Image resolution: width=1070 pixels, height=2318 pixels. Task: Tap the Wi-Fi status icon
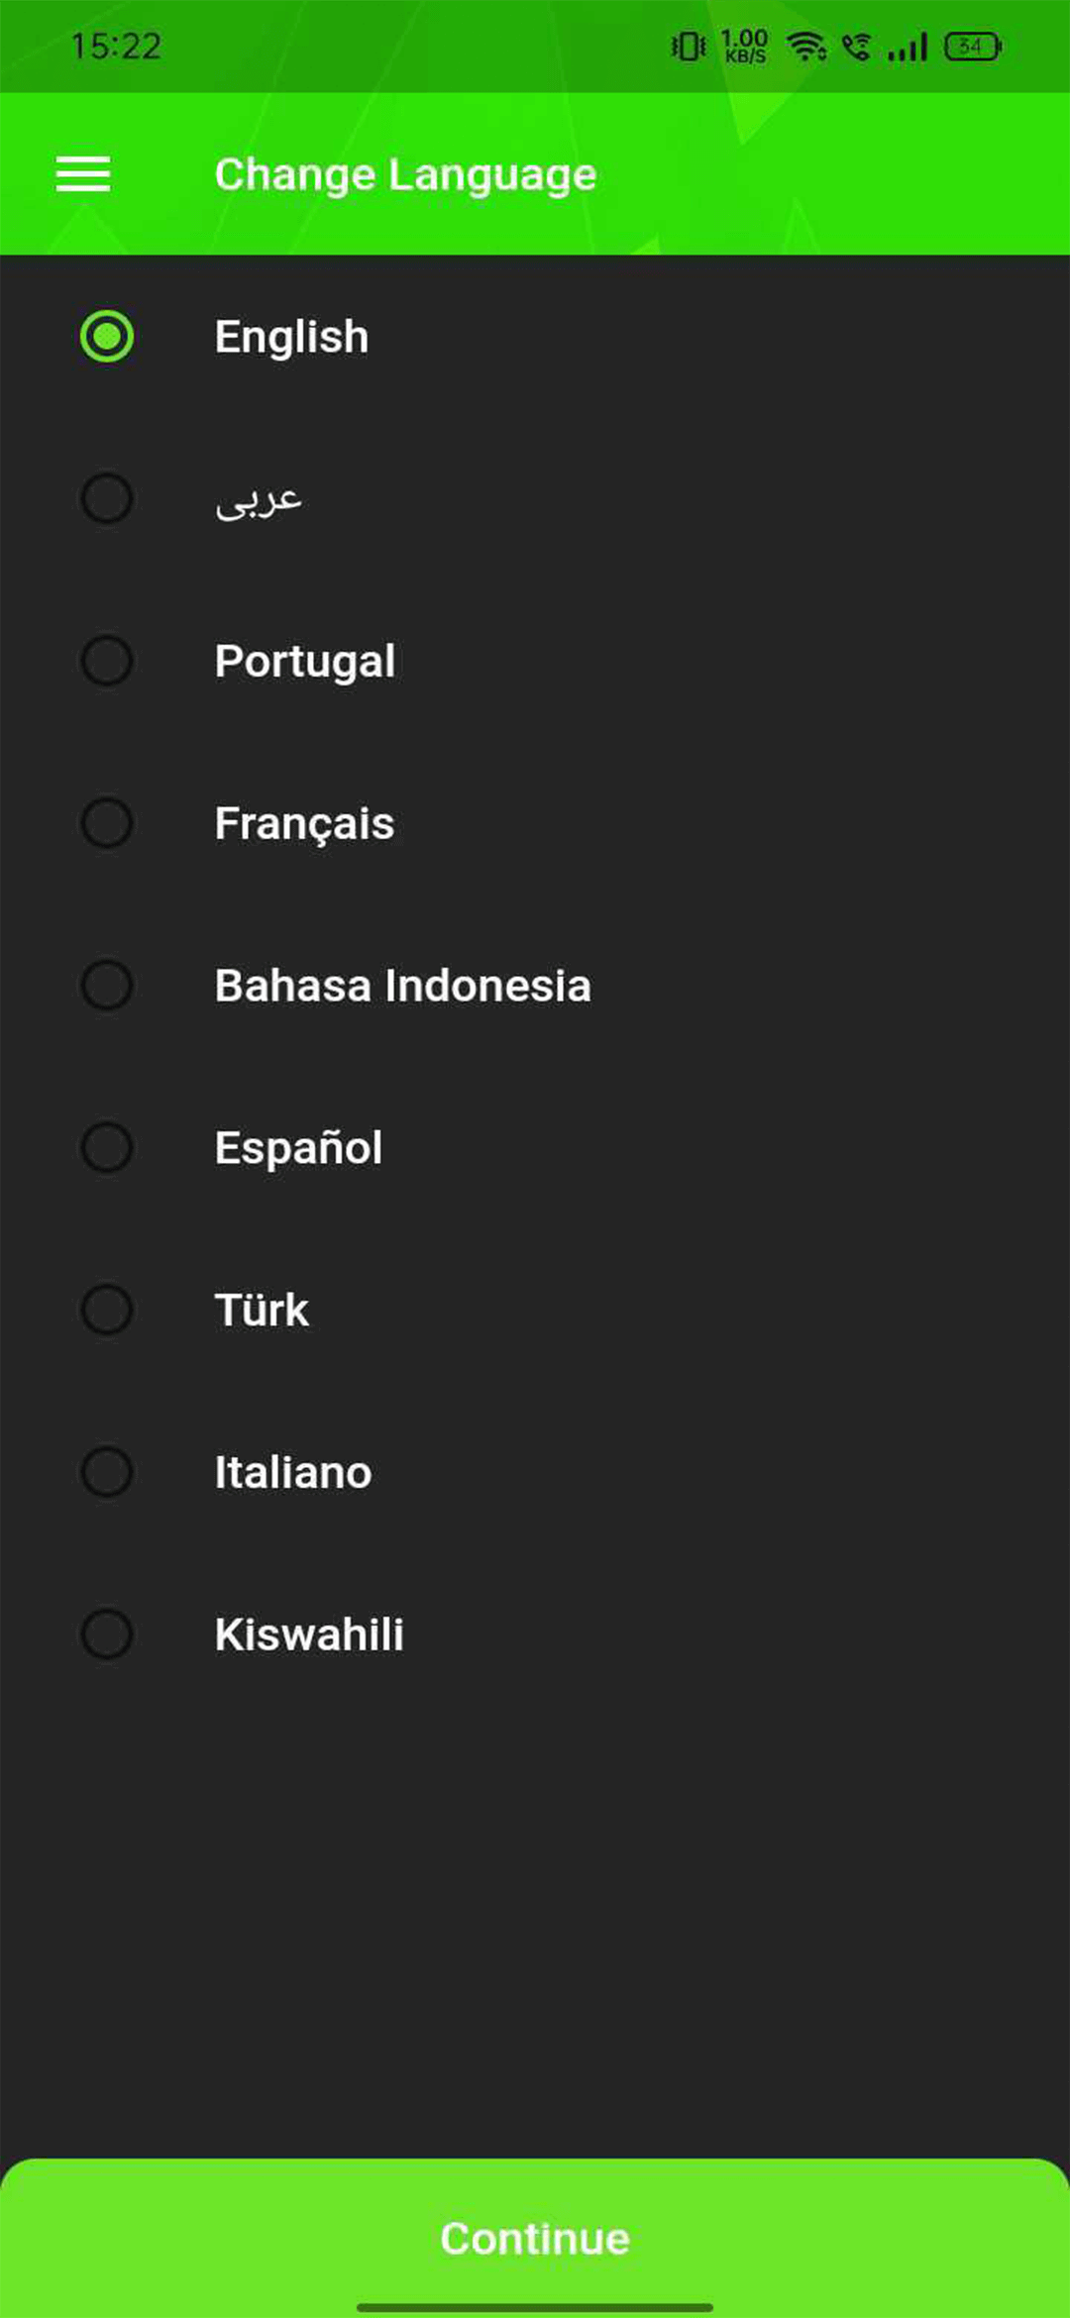(804, 46)
